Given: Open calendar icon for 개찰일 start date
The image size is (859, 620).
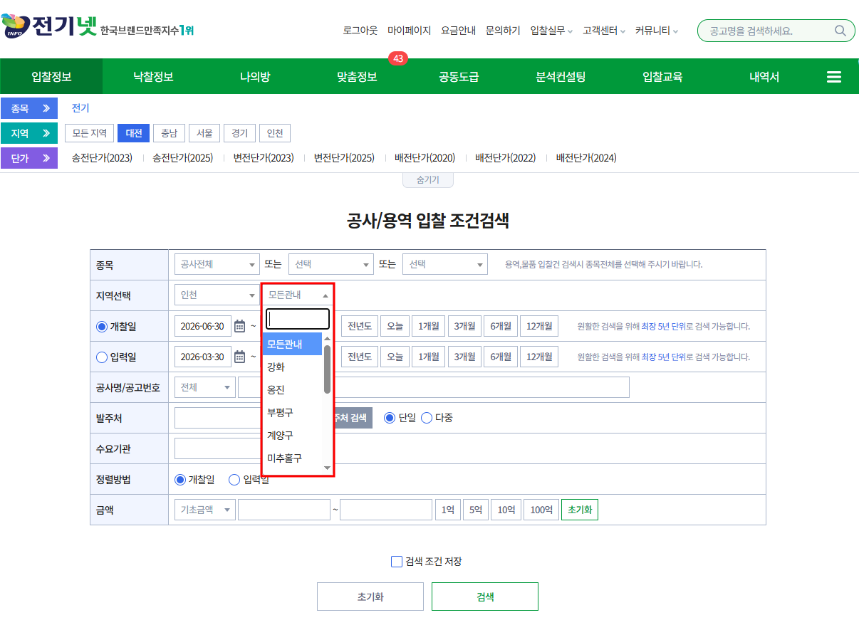Looking at the screenshot, I should tap(239, 327).
